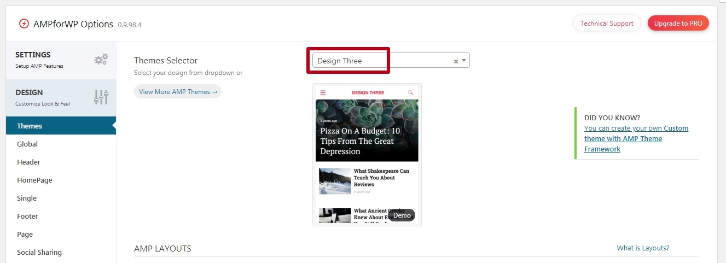
Task: Click the 0.9.98.4 version number
Action: 130,25
